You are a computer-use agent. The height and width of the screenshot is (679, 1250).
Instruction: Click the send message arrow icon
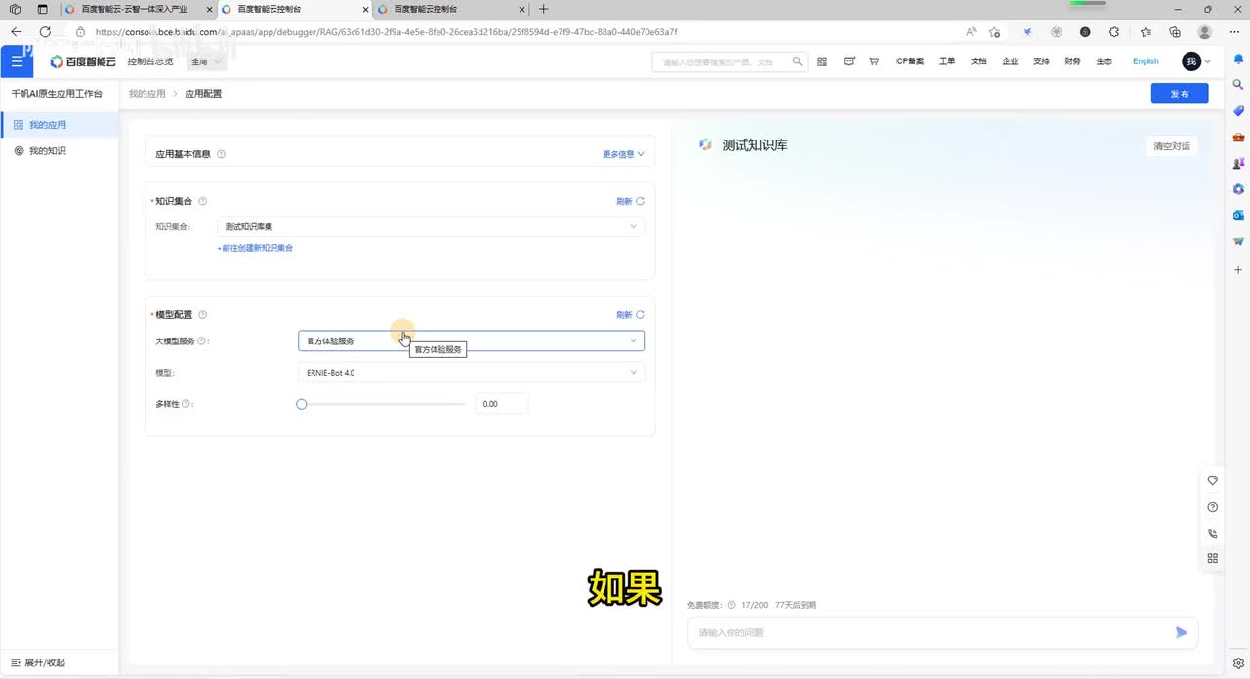click(x=1181, y=632)
